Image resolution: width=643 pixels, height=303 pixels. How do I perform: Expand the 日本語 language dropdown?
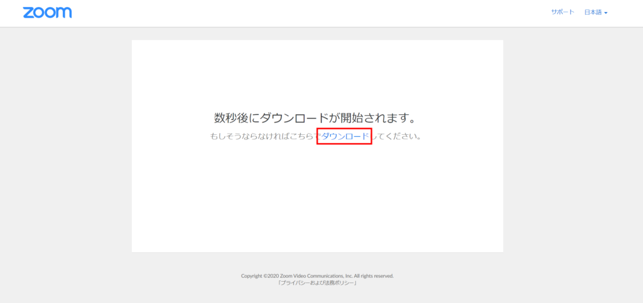tap(596, 13)
